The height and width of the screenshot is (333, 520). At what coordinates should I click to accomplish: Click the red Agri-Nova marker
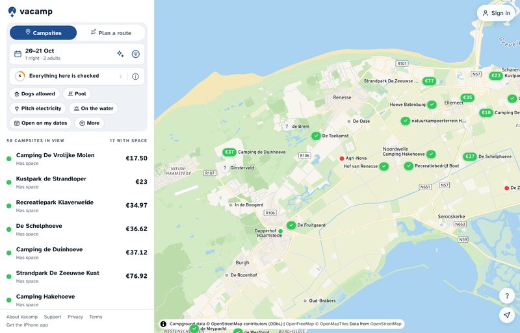(x=342, y=159)
